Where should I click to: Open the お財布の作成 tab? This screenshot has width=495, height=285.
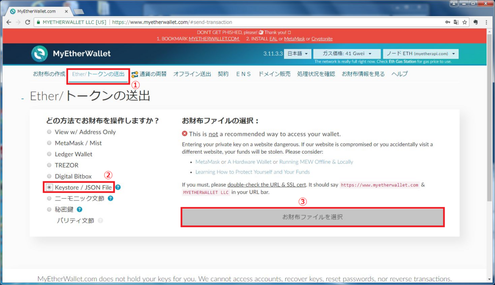click(x=49, y=74)
